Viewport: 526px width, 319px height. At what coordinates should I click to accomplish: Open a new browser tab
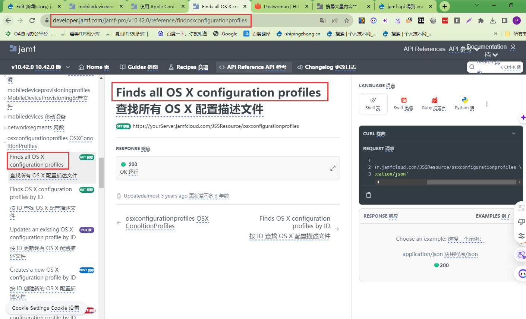coord(445,6)
